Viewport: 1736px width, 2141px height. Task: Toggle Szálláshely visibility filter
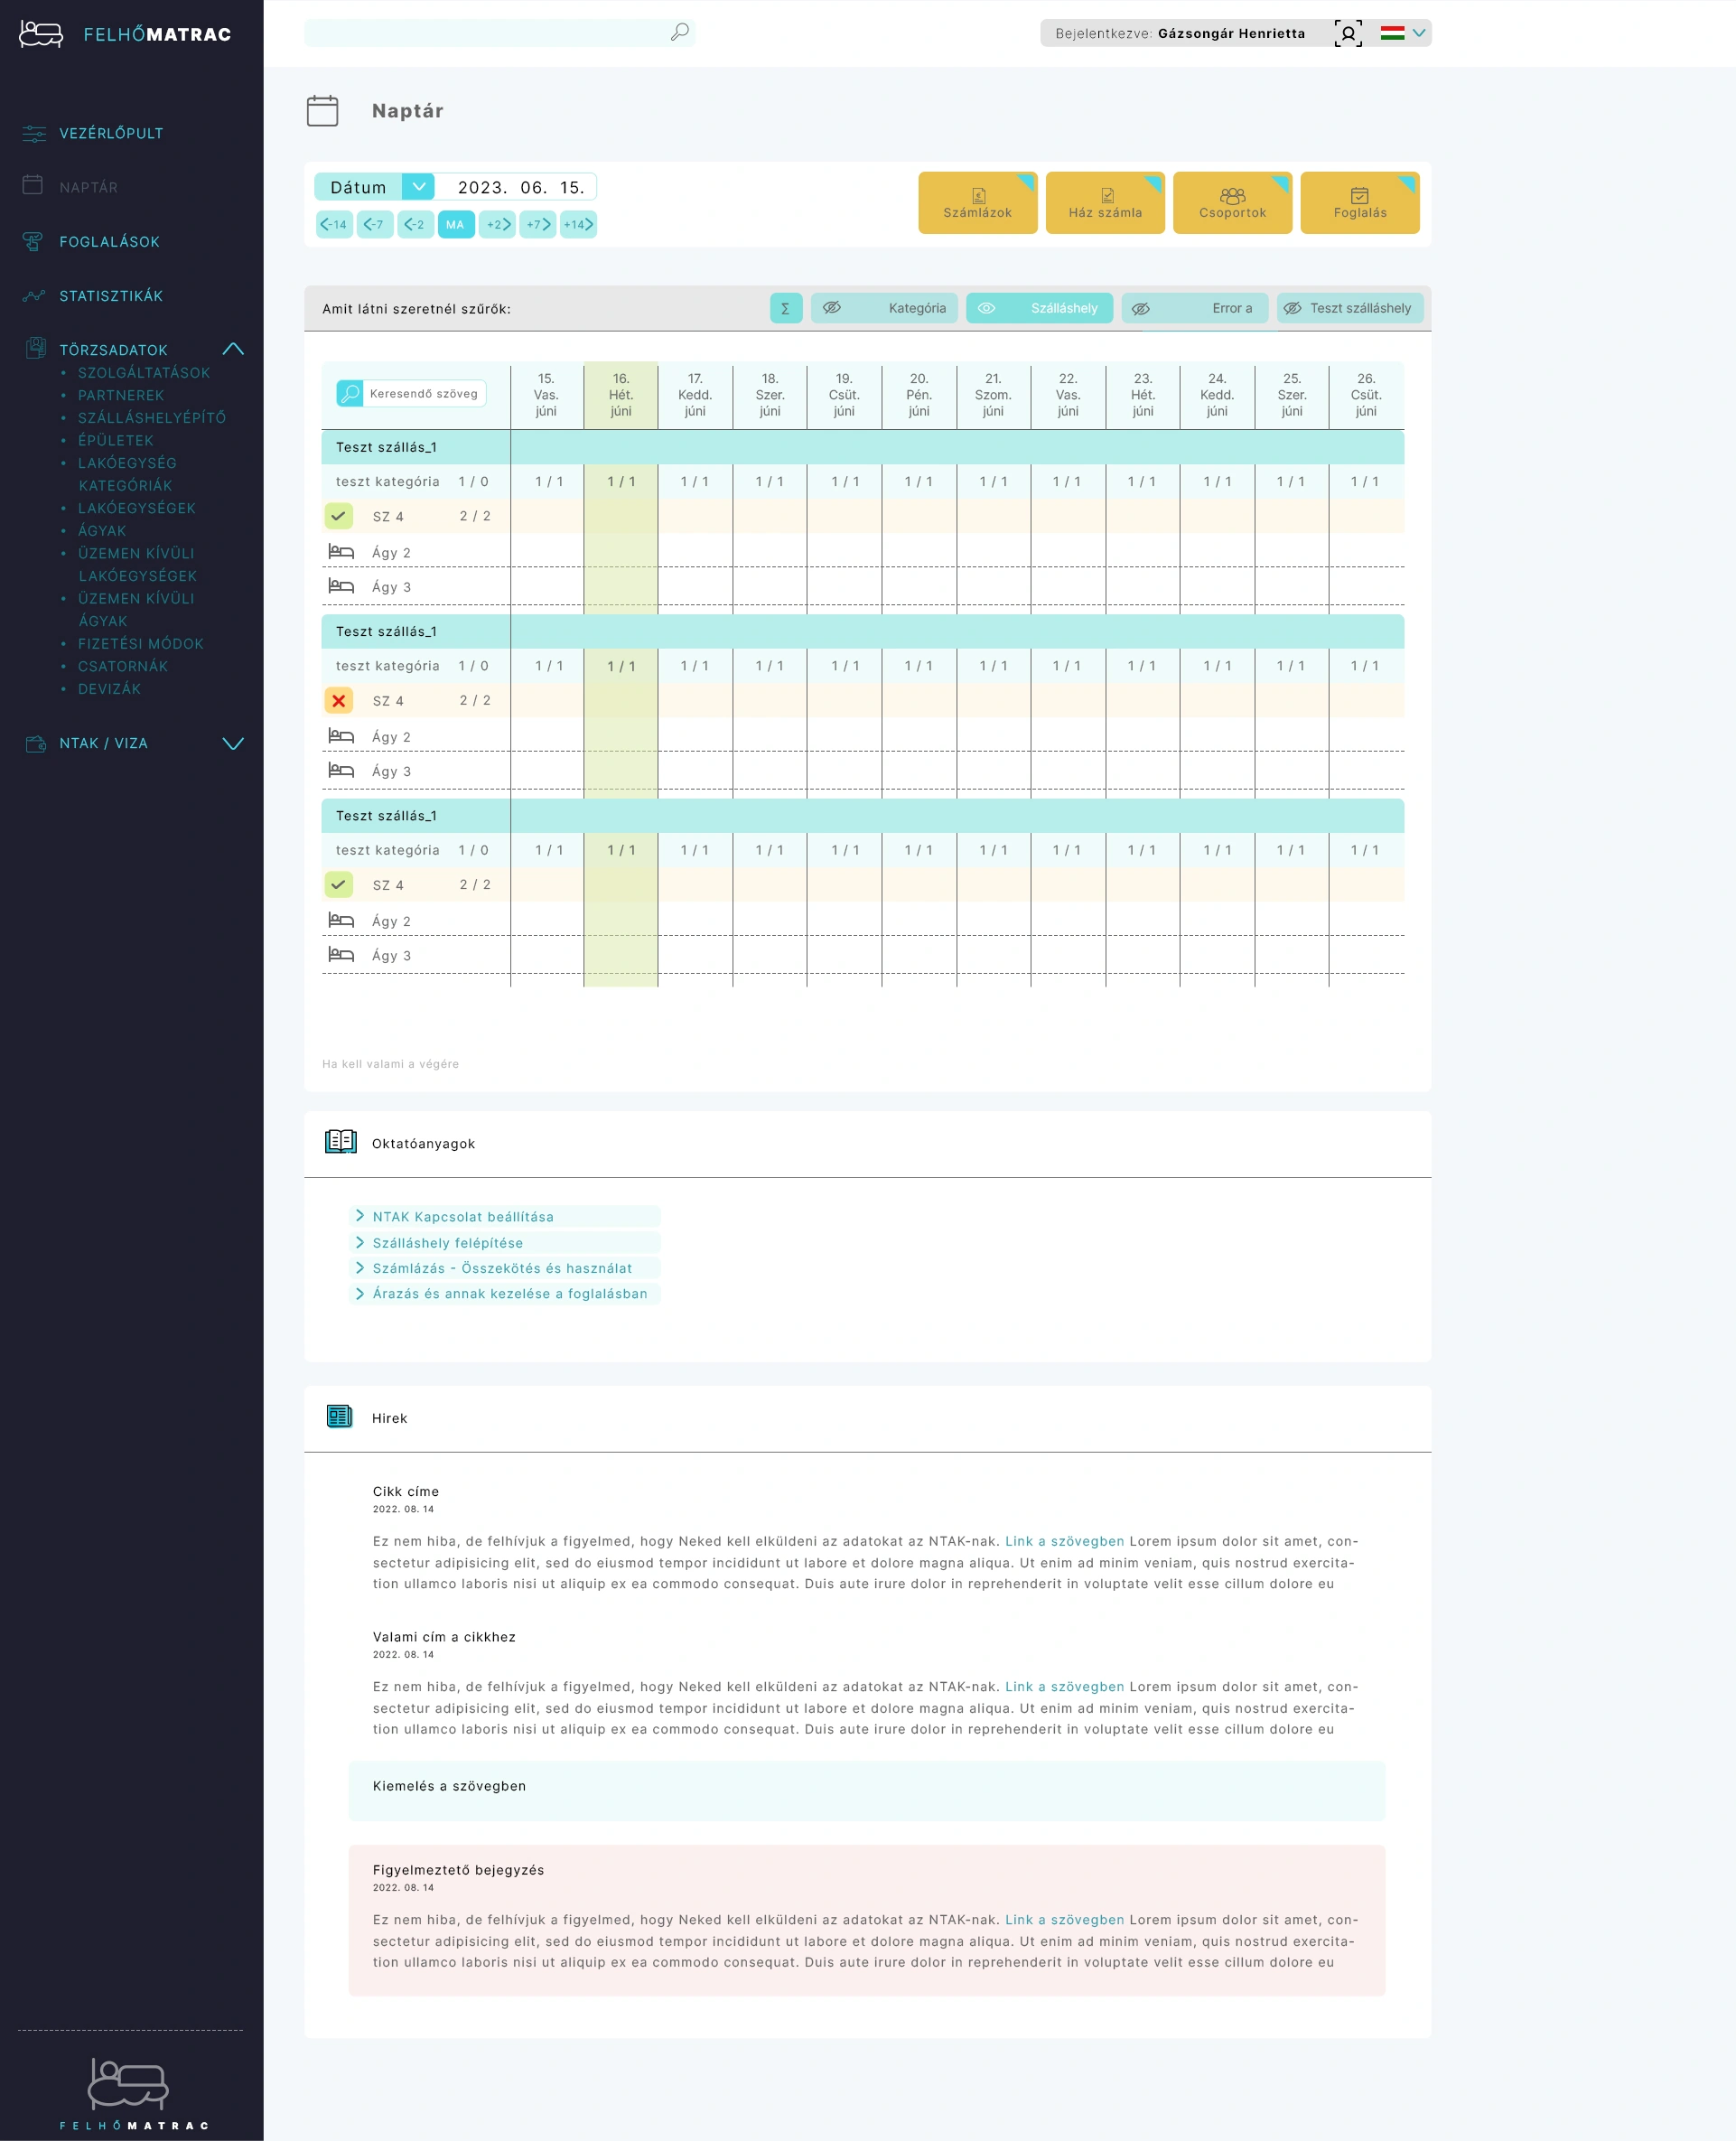(x=1039, y=308)
